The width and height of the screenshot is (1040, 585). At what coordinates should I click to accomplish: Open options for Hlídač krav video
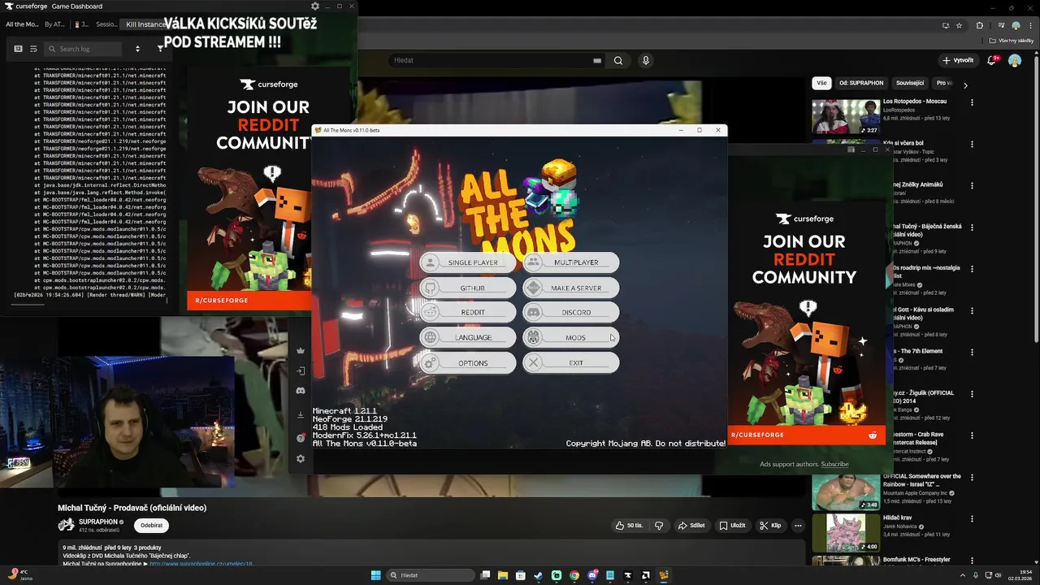coord(972,518)
